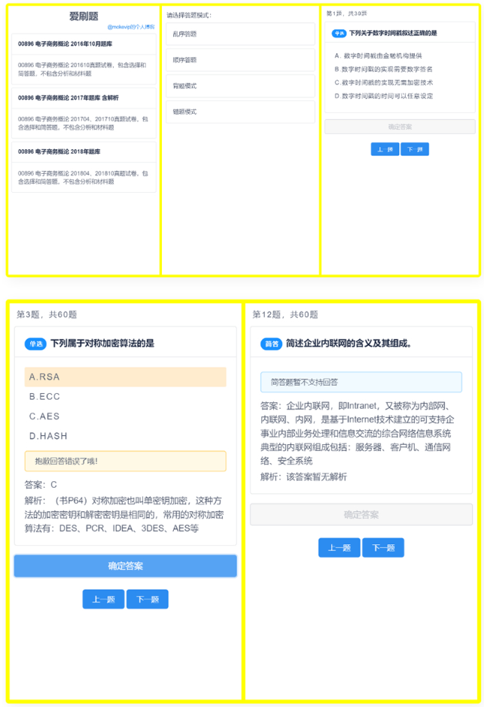Select 乱序答题 answer mode
The height and width of the screenshot is (710, 487).
240,34
